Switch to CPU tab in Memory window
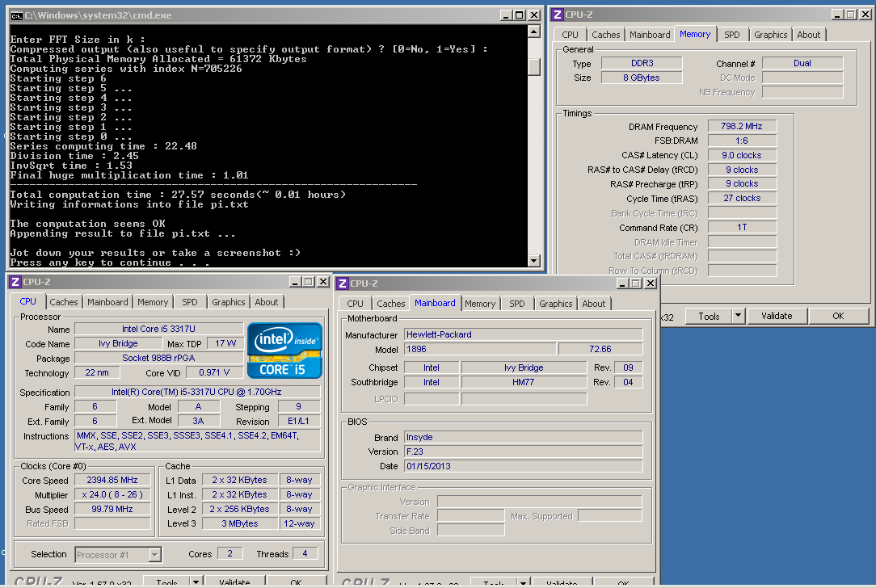 coord(570,35)
